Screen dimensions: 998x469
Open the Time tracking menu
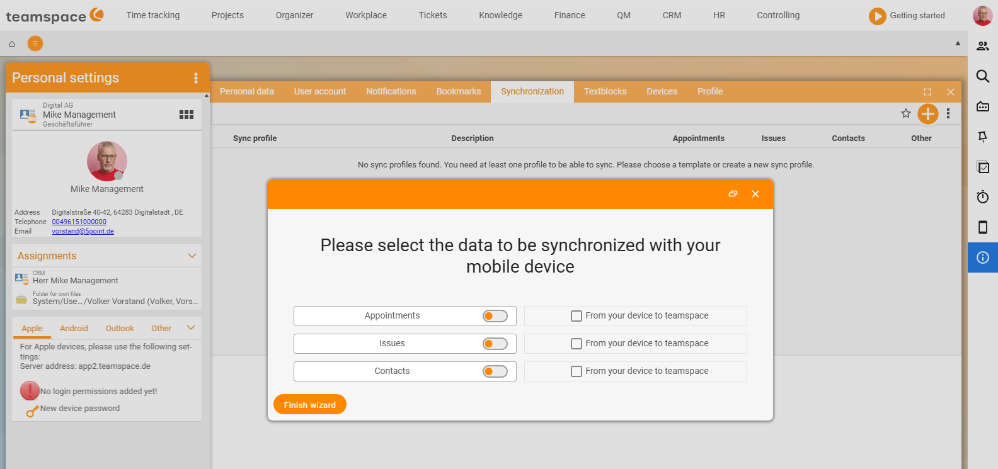[x=153, y=15]
